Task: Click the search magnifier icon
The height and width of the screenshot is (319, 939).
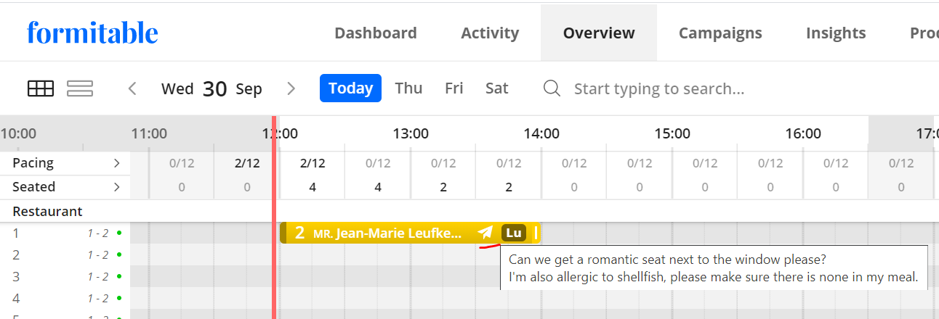Action: tap(552, 88)
